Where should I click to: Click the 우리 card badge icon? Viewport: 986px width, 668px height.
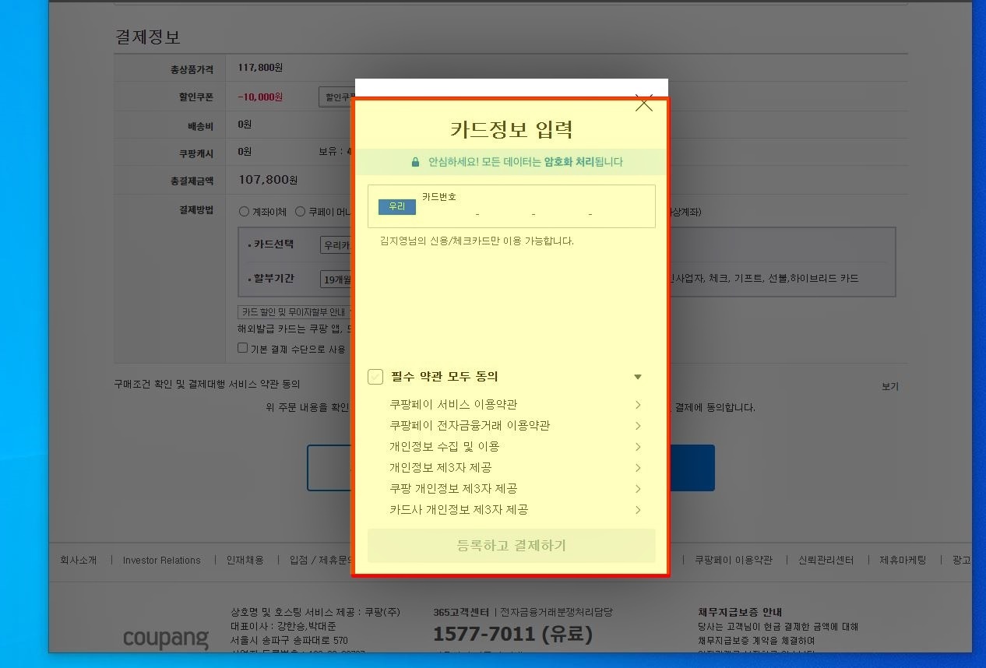click(x=397, y=206)
